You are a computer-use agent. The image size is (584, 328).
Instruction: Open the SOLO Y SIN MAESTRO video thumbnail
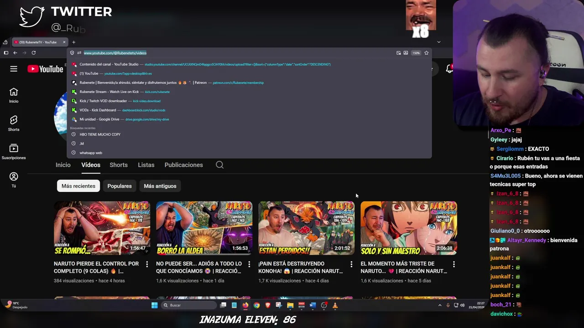pos(408,228)
